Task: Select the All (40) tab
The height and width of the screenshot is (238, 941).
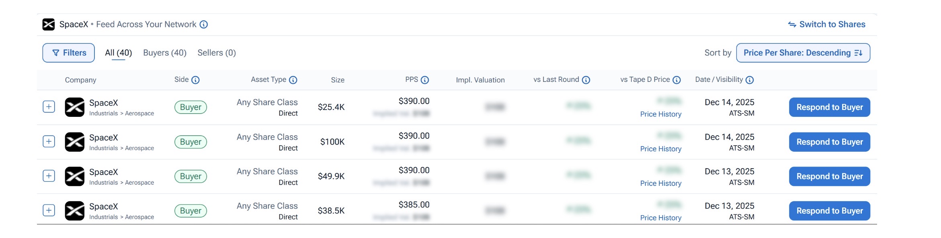Action: coord(118,53)
